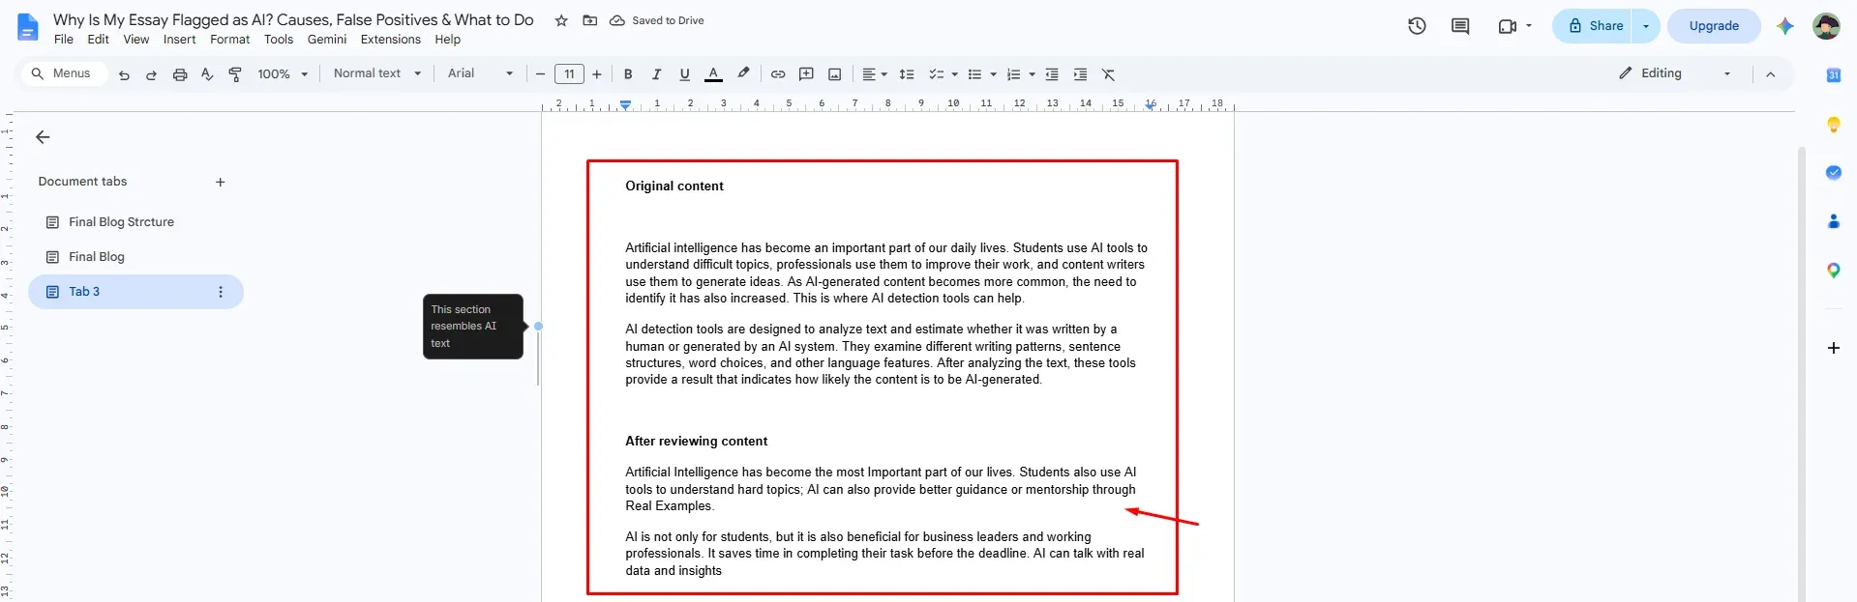Screen dimensions: 1857x602
Task: Click the font size field
Action: point(569,74)
